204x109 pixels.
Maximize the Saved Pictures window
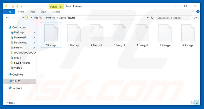pos(185,6)
